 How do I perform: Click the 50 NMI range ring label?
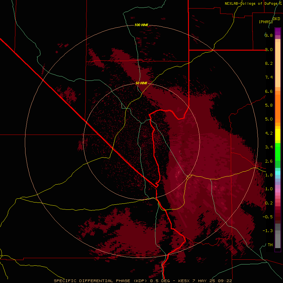(141, 83)
